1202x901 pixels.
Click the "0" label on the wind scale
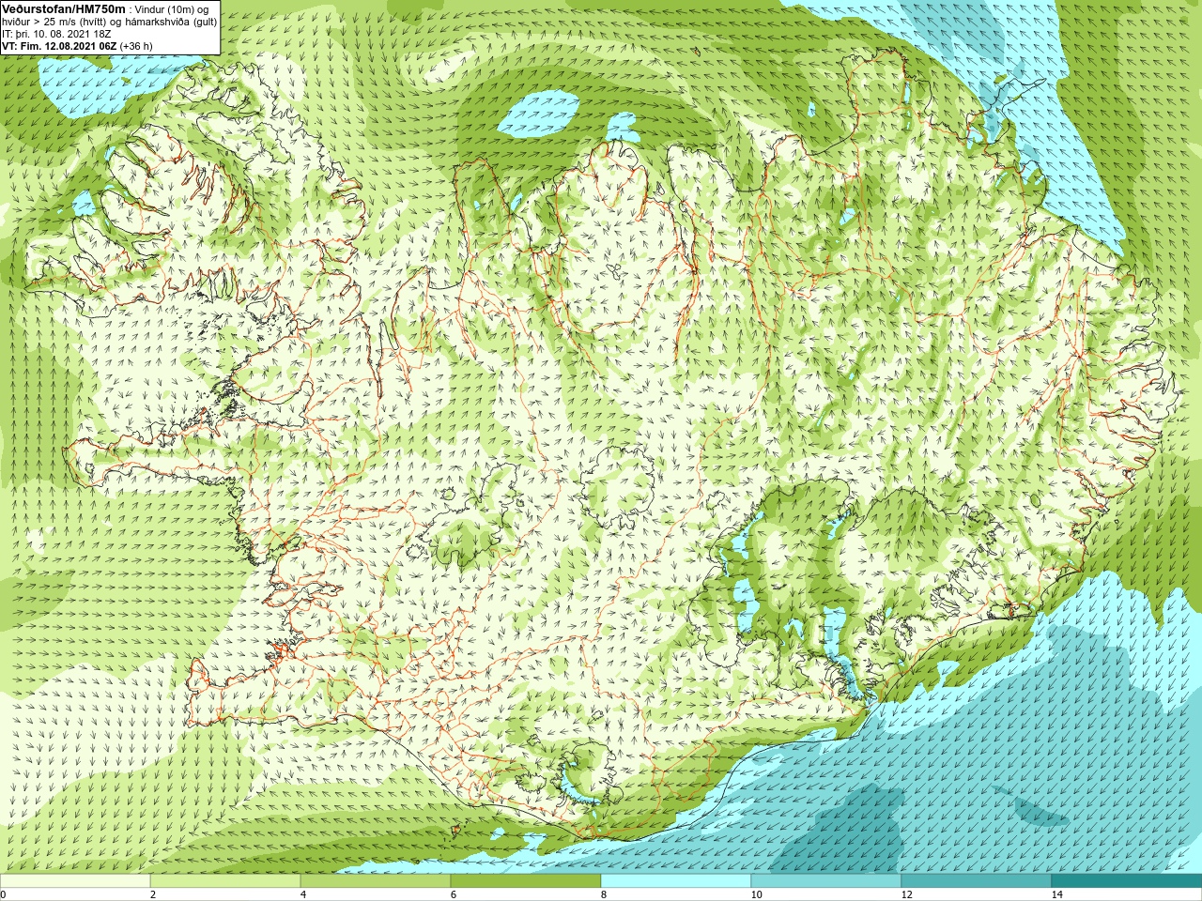(3, 894)
